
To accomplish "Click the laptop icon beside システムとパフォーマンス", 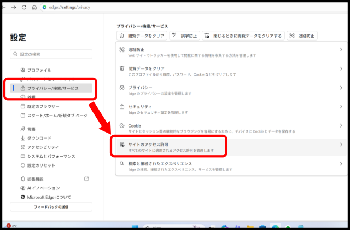I will click(x=23, y=157).
